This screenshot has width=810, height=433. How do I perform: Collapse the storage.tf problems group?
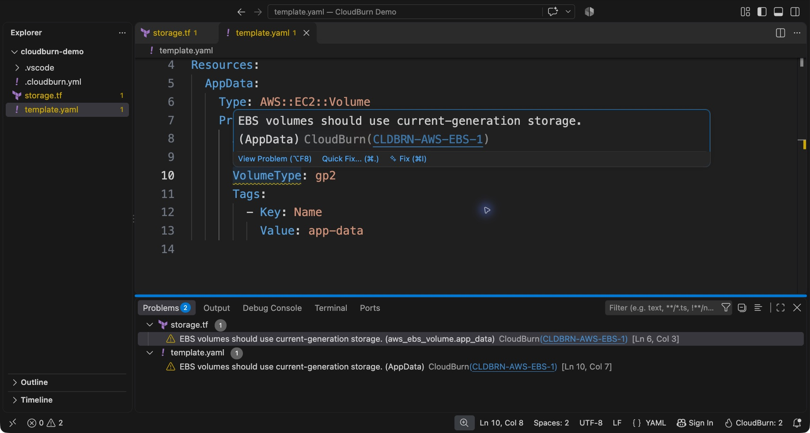(150, 325)
